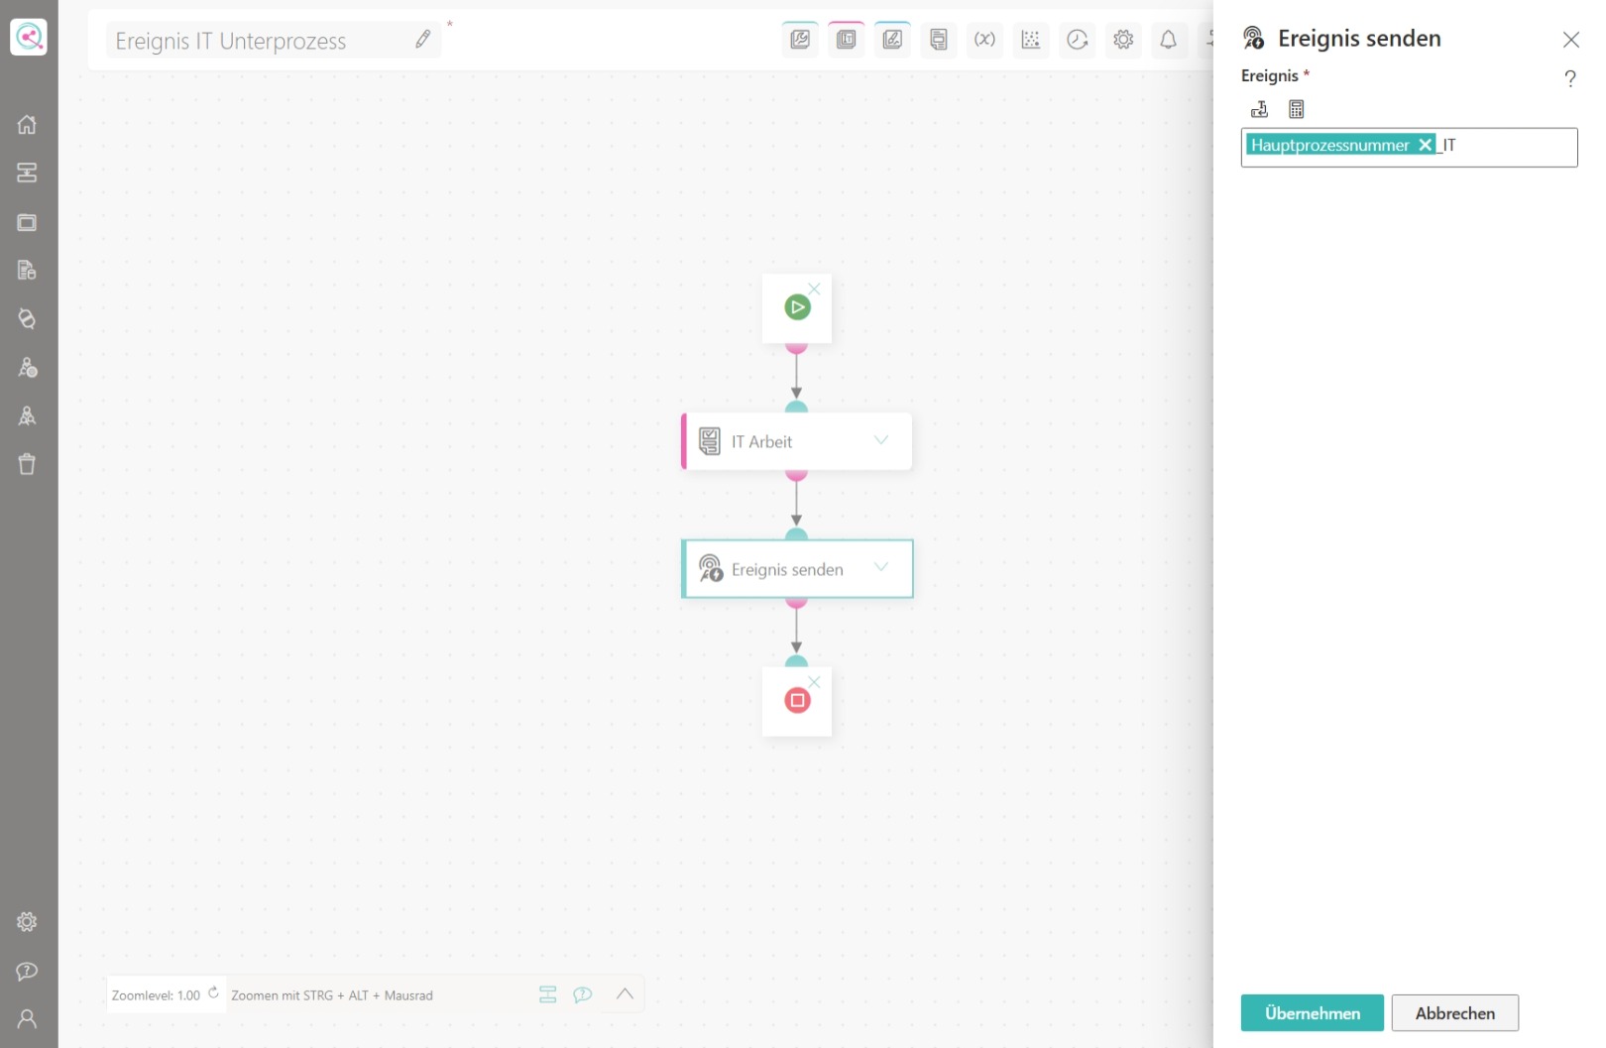Click the calculator icon under Ereignis

[1297, 109]
